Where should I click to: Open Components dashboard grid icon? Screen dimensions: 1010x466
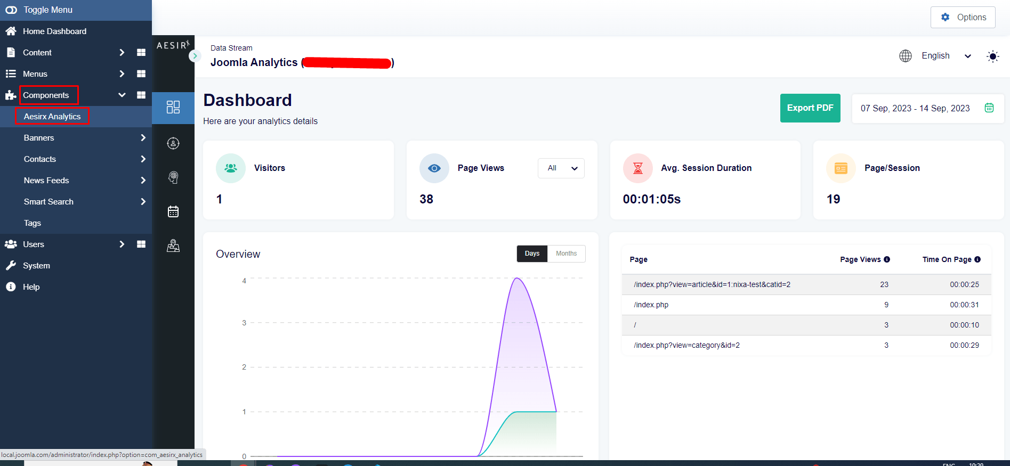tap(141, 95)
